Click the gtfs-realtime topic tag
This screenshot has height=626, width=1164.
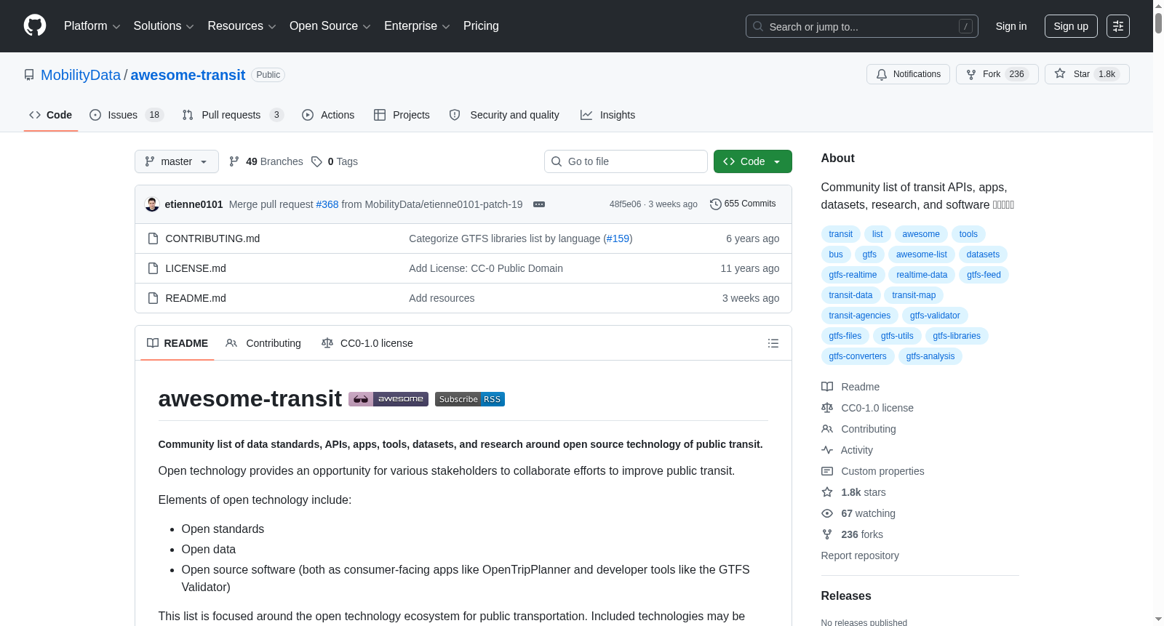853,275
